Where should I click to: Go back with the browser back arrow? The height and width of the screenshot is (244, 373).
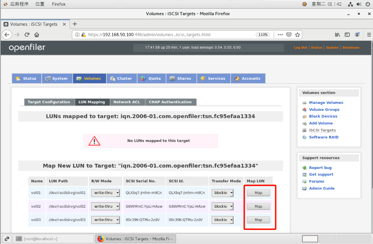pyautogui.click(x=7, y=35)
